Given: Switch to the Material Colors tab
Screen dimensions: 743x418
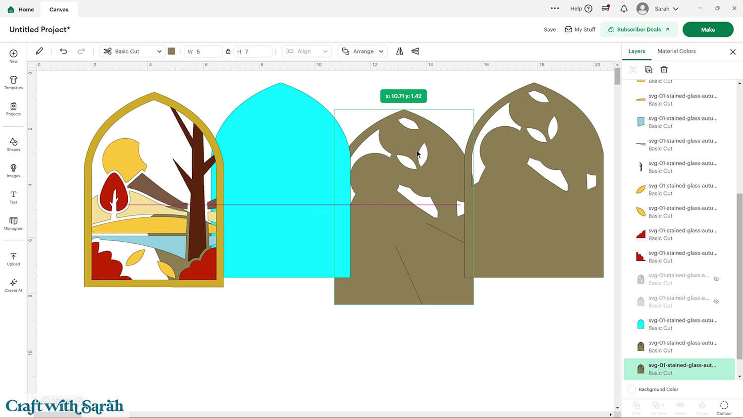Looking at the screenshot, I should (677, 51).
